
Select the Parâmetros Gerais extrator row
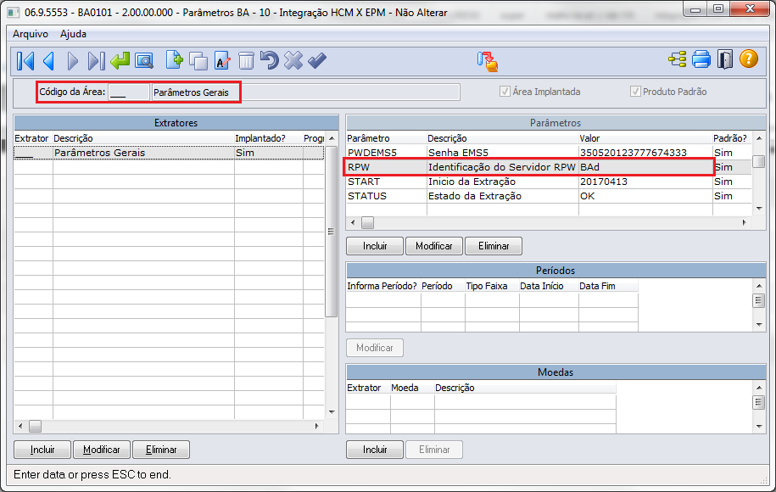pyautogui.click(x=169, y=153)
